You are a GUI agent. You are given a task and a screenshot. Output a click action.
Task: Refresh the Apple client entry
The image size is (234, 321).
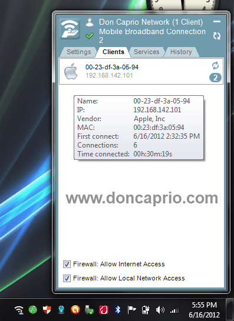click(215, 66)
